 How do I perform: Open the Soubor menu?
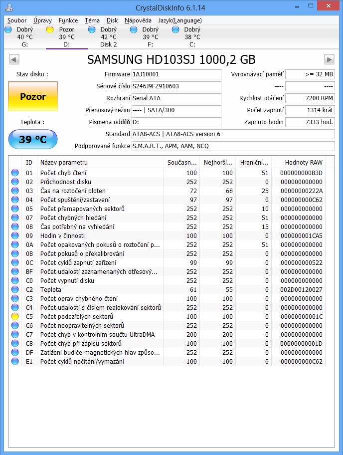tap(17, 20)
